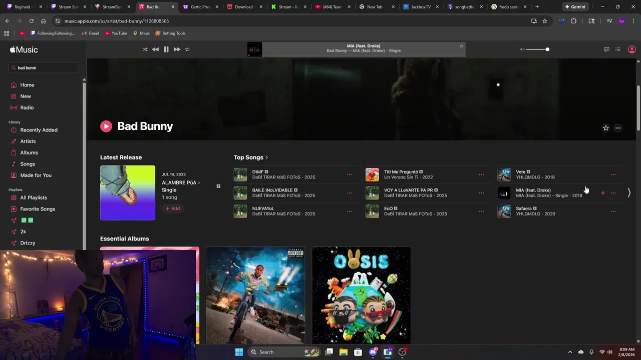
Task: Reload the browser page
Action: pyautogui.click(x=31, y=21)
